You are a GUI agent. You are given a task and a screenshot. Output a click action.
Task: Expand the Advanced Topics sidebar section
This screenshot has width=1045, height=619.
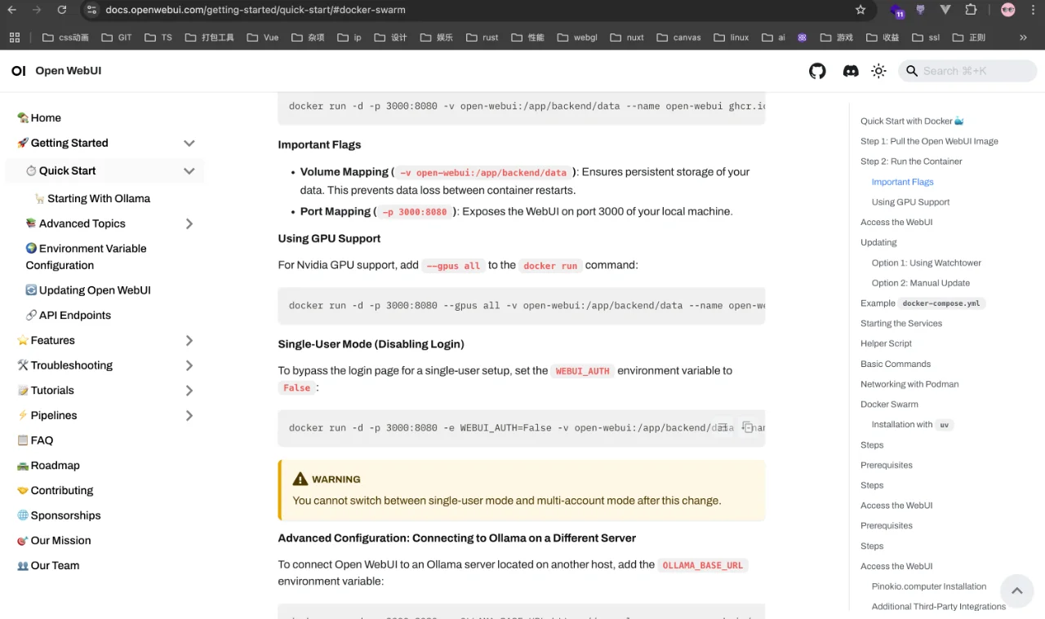(x=189, y=223)
